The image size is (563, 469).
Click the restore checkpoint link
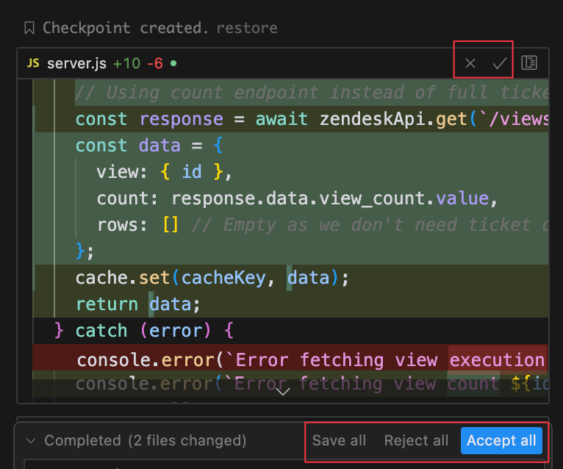coord(246,28)
